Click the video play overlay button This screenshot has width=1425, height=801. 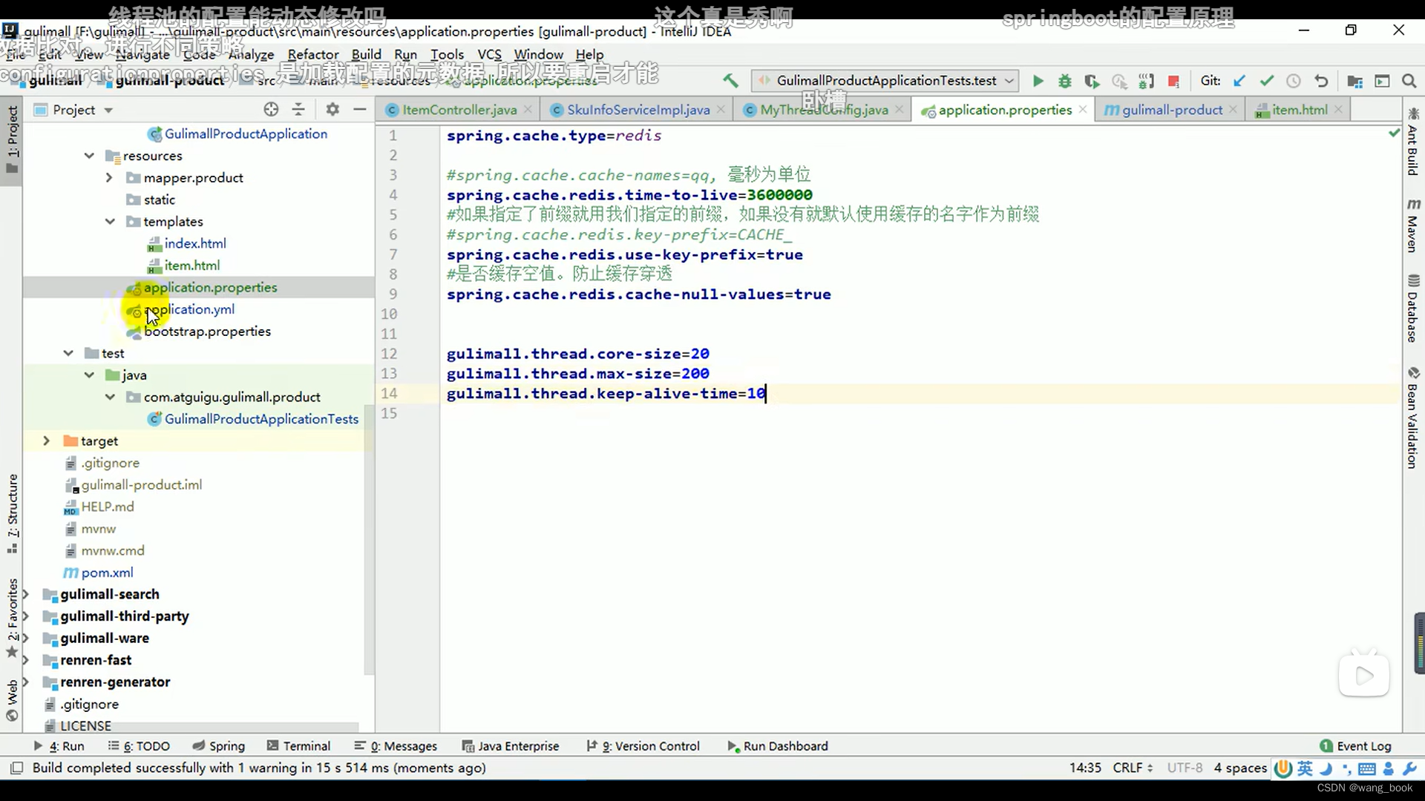(x=1364, y=675)
